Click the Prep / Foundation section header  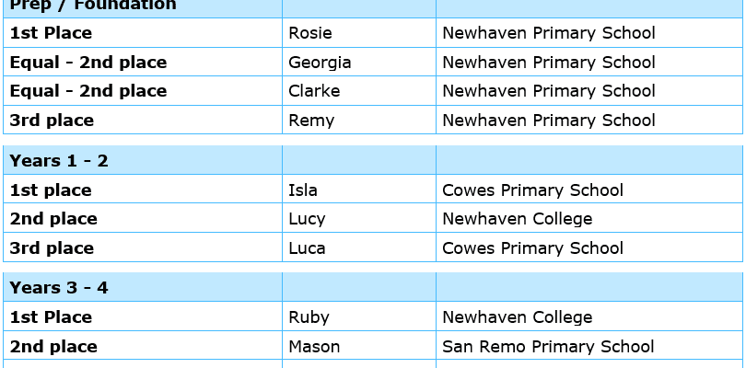pos(92,6)
